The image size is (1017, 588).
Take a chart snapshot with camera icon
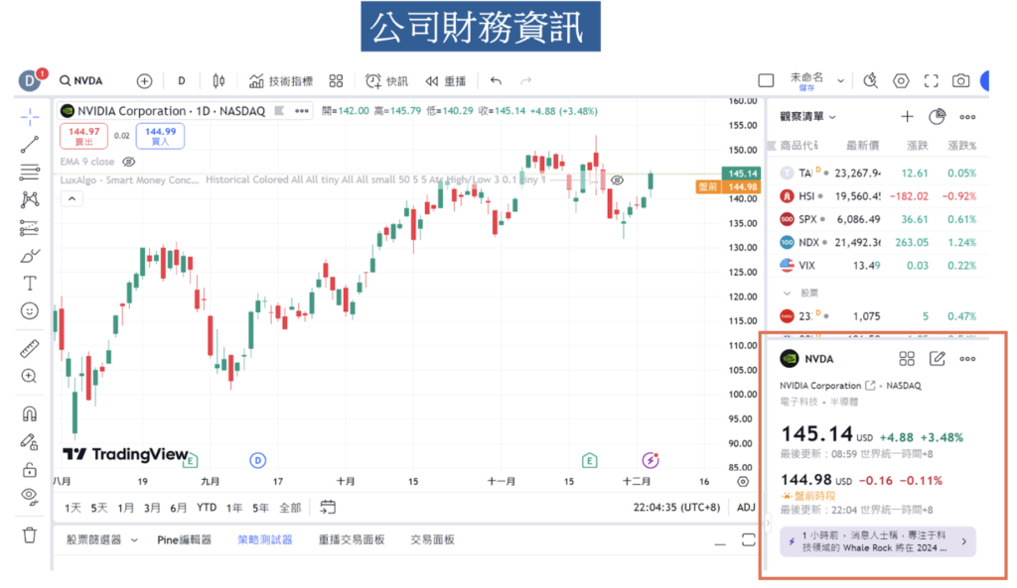click(960, 81)
